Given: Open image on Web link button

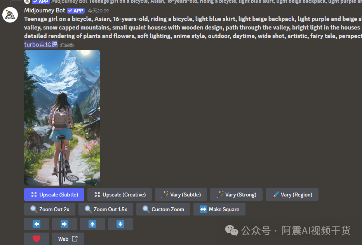Looking at the screenshot, I should click(68, 239).
